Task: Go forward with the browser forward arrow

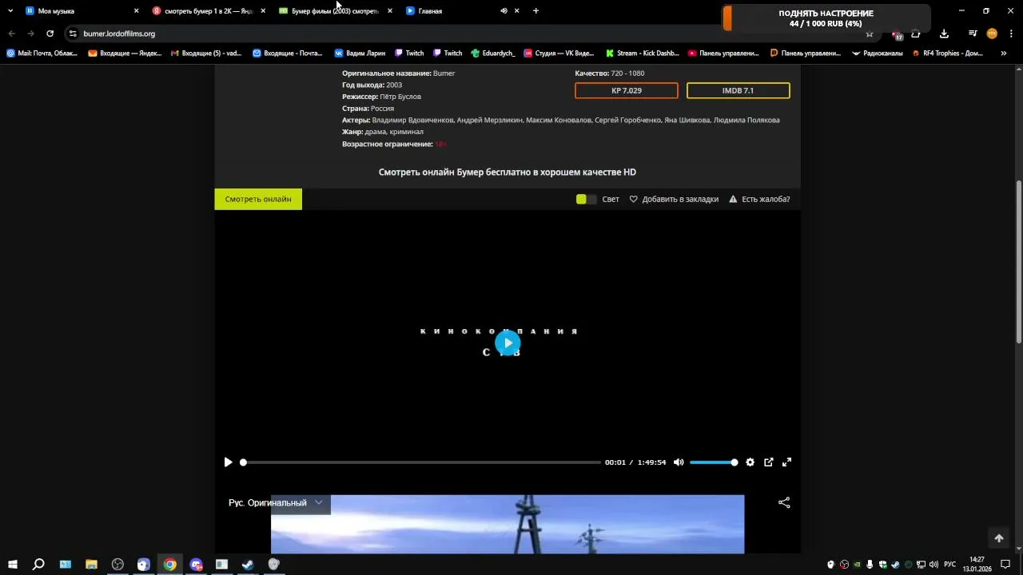Action: (30, 34)
